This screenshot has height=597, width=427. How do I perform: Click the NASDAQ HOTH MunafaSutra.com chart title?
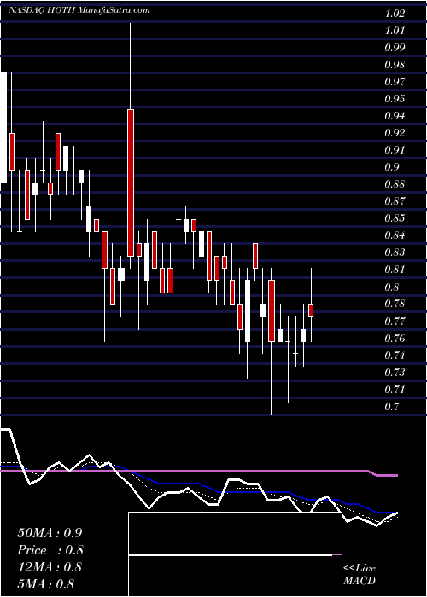click(x=79, y=10)
